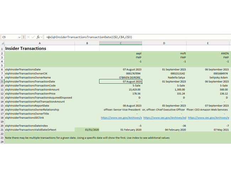Open the Insert Function fx icon
The width and height of the screenshot is (231, 177).
[38, 37]
